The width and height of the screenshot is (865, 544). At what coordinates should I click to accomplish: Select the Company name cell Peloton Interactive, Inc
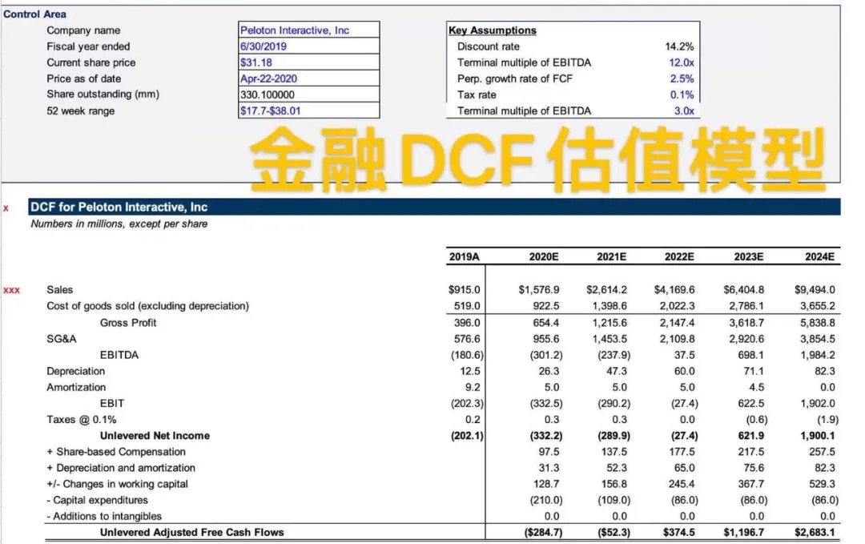tap(308, 30)
